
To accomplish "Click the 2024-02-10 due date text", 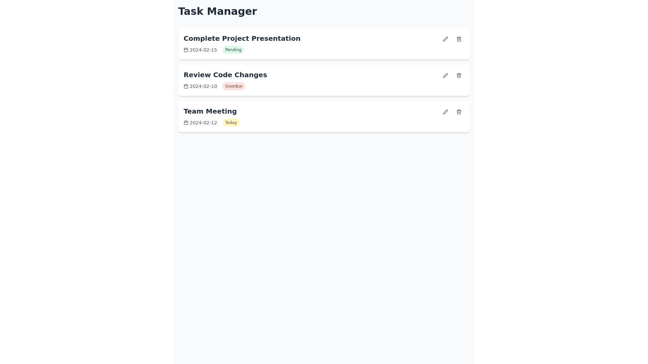I will 203,86.
